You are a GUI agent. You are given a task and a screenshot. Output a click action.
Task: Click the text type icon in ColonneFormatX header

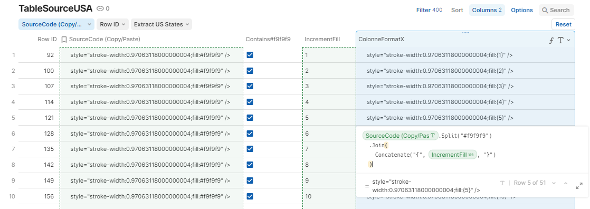[x=560, y=40]
